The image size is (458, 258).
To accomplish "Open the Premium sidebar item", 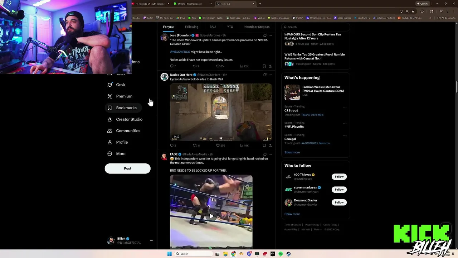I will [120, 96].
